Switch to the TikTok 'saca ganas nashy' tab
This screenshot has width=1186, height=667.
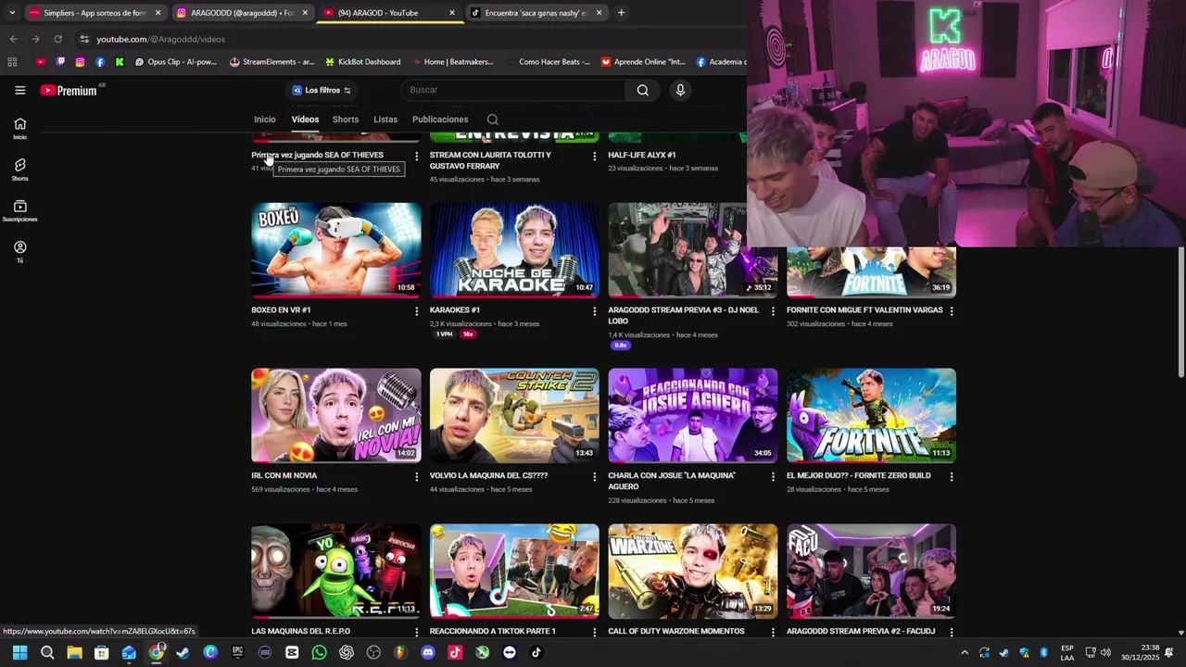point(536,13)
